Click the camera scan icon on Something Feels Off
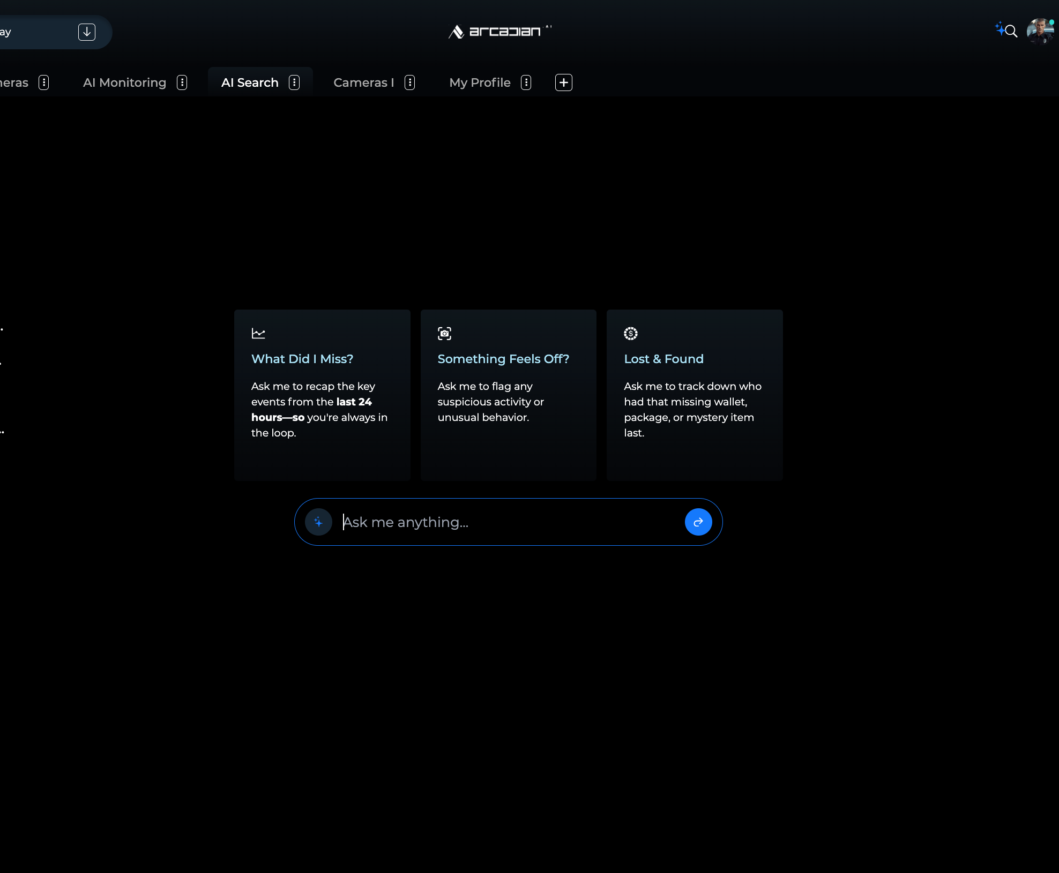The width and height of the screenshot is (1059, 873). [444, 333]
